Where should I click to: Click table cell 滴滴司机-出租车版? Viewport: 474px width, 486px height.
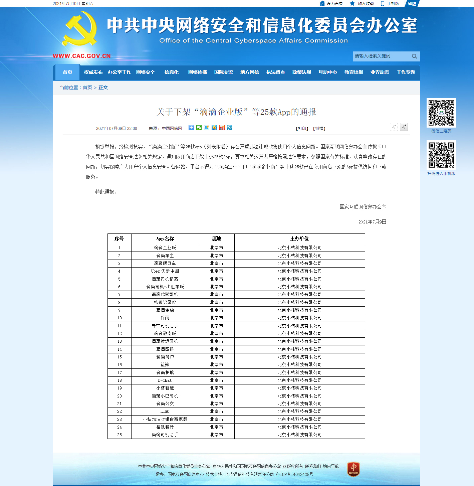(x=165, y=287)
